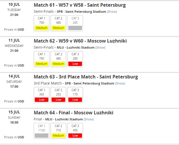
Task: Show stadium info for 3rd Place Match
Action: pos(120,83)
